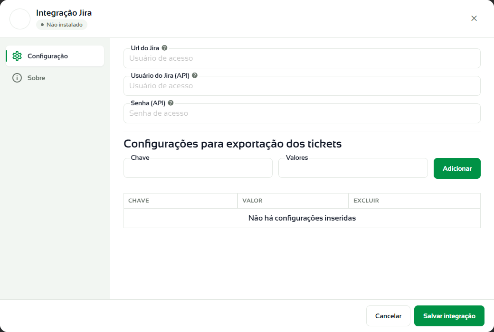Focus the Url do Jira field
Image resolution: width=494 pixels, height=332 pixels.
point(302,58)
